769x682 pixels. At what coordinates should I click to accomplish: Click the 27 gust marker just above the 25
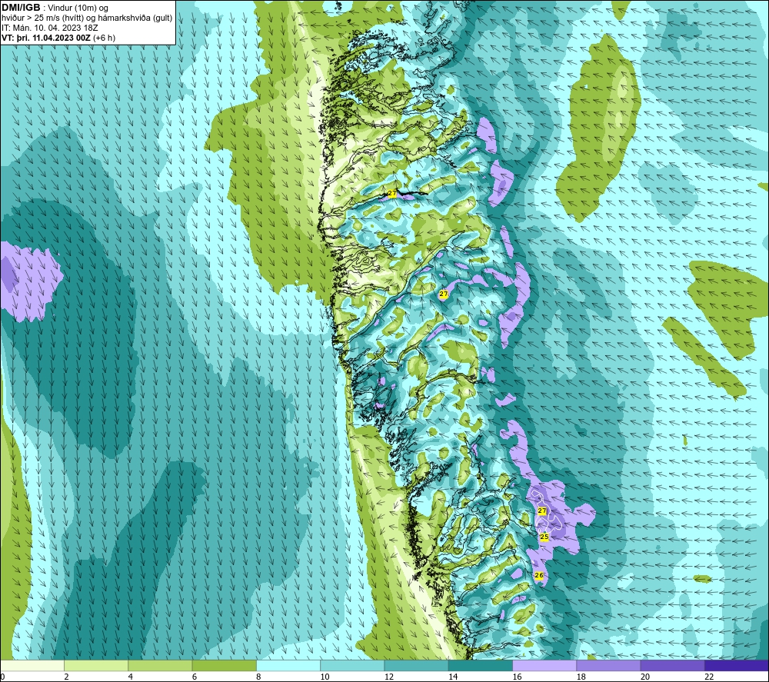click(x=542, y=511)
